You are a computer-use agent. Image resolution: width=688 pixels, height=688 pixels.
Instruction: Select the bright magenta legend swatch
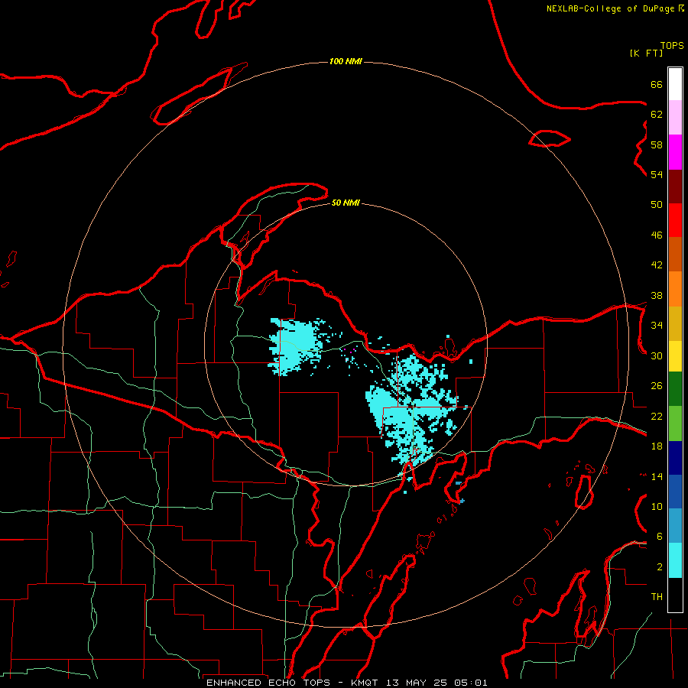click(675, 152)
